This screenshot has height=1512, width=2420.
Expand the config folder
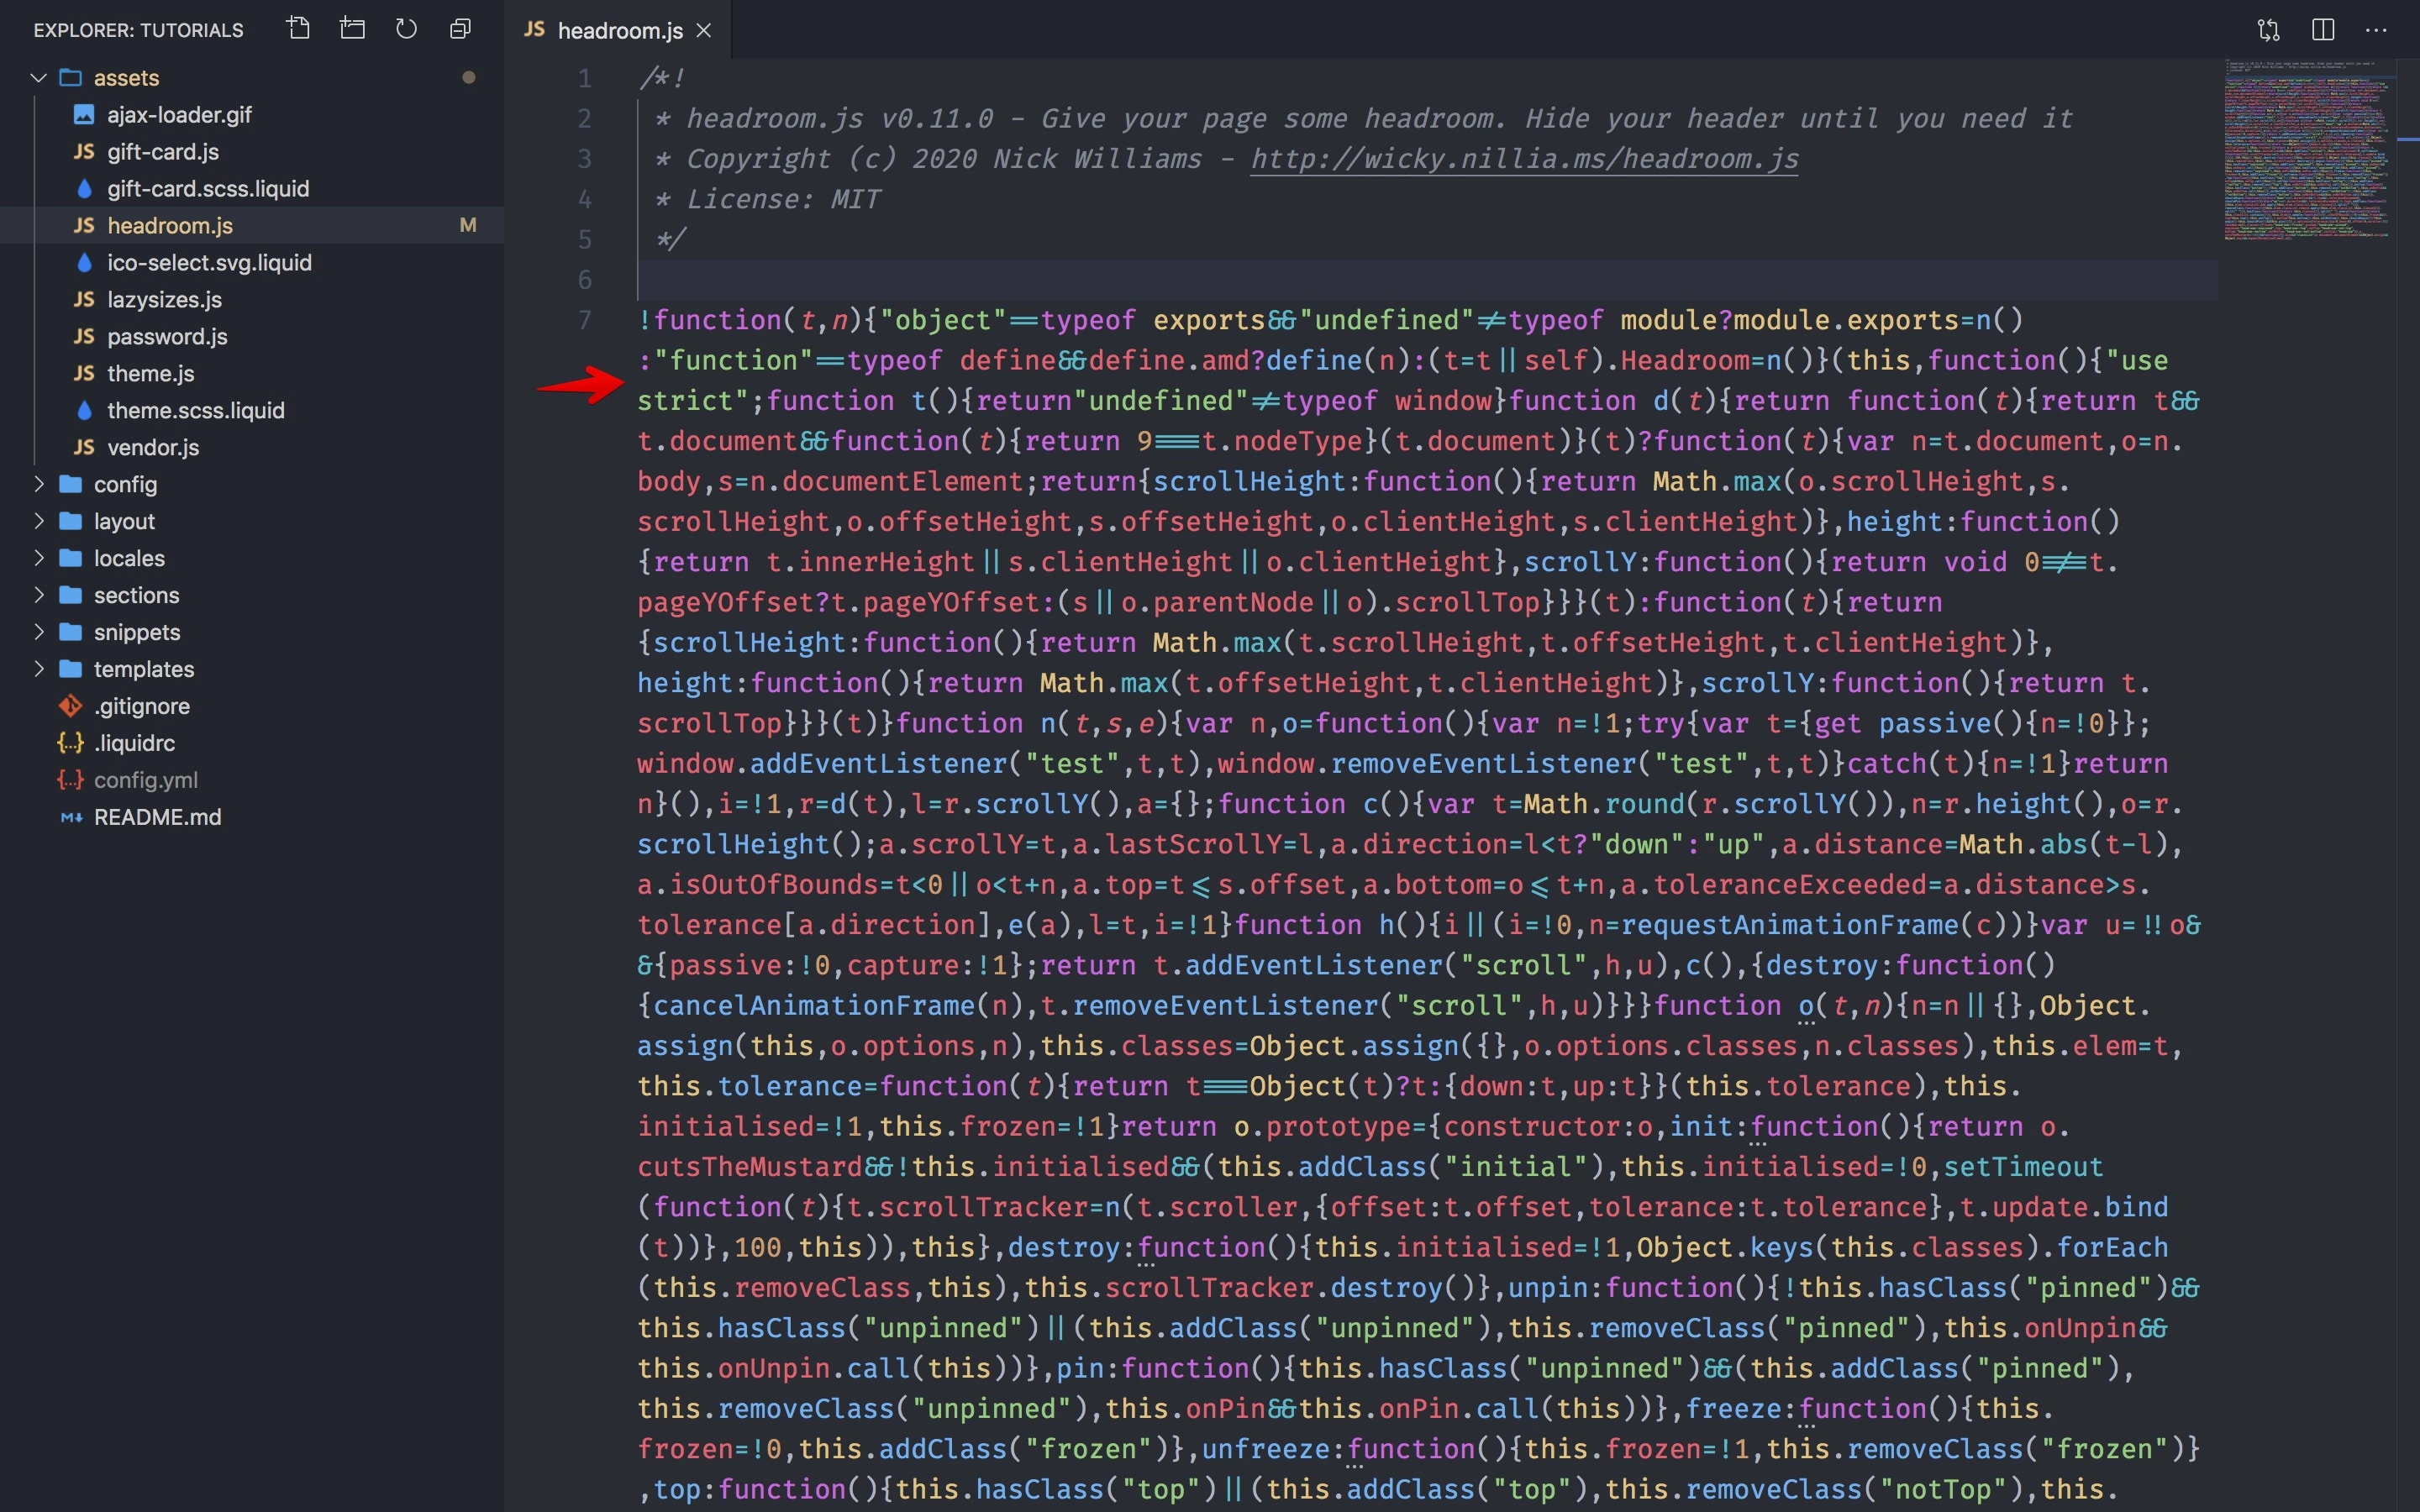(39, 484)
